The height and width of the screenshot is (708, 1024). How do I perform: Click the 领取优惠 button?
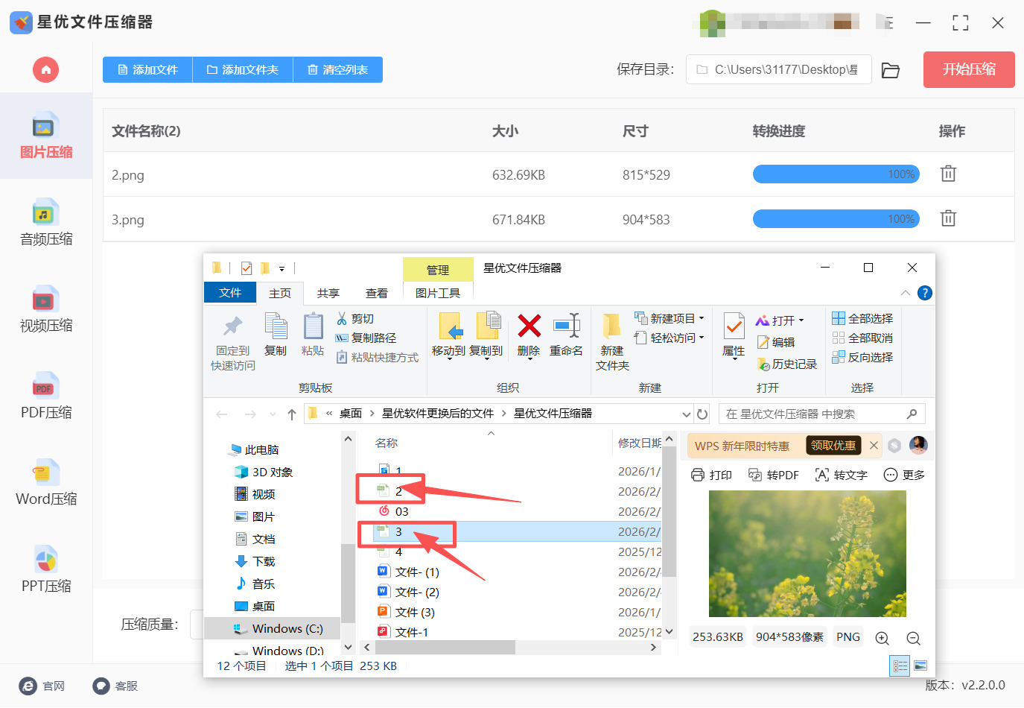click(x=833, y=446)
